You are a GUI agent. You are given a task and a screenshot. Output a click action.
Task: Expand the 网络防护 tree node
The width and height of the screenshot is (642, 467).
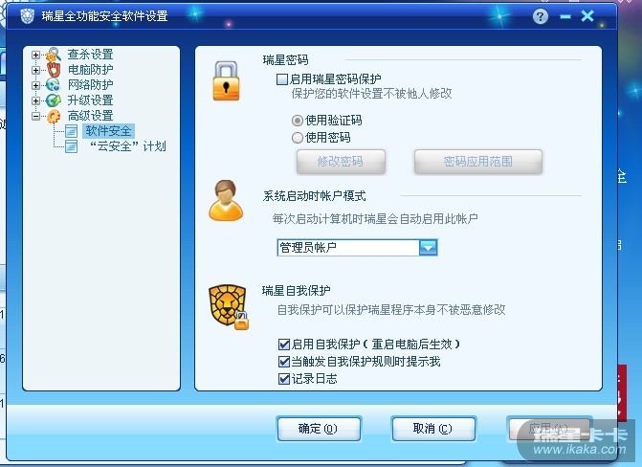coord(36,85)
